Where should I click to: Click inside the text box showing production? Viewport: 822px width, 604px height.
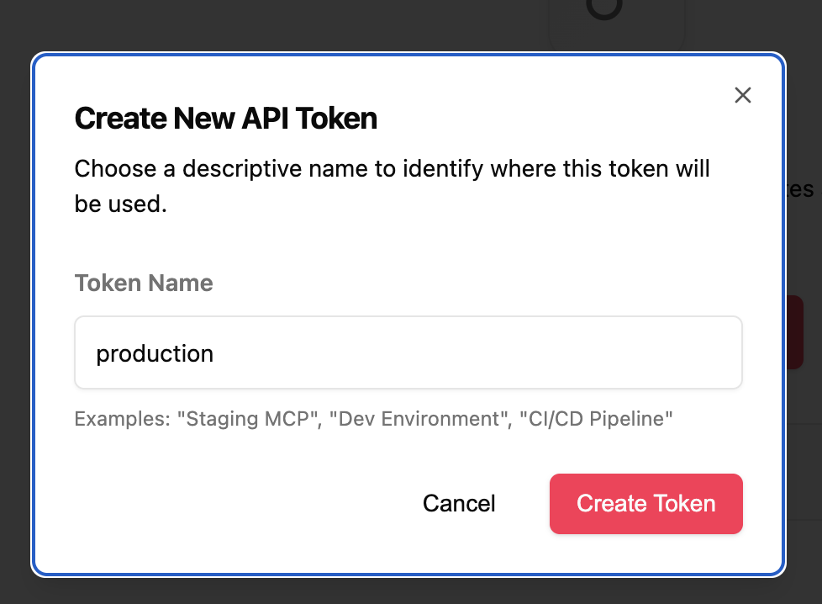coord(408,352)
